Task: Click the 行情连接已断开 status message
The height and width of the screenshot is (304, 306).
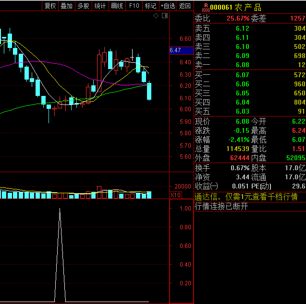Action: tap(221, 206)
